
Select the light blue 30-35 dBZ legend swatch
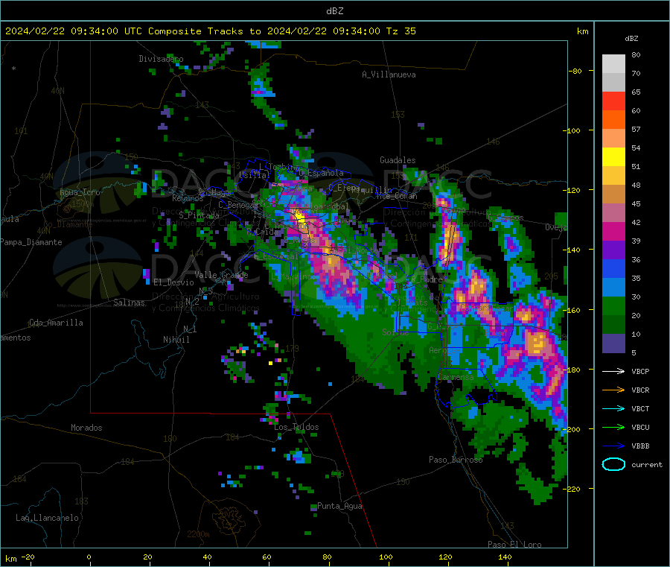tap(613, 288)
